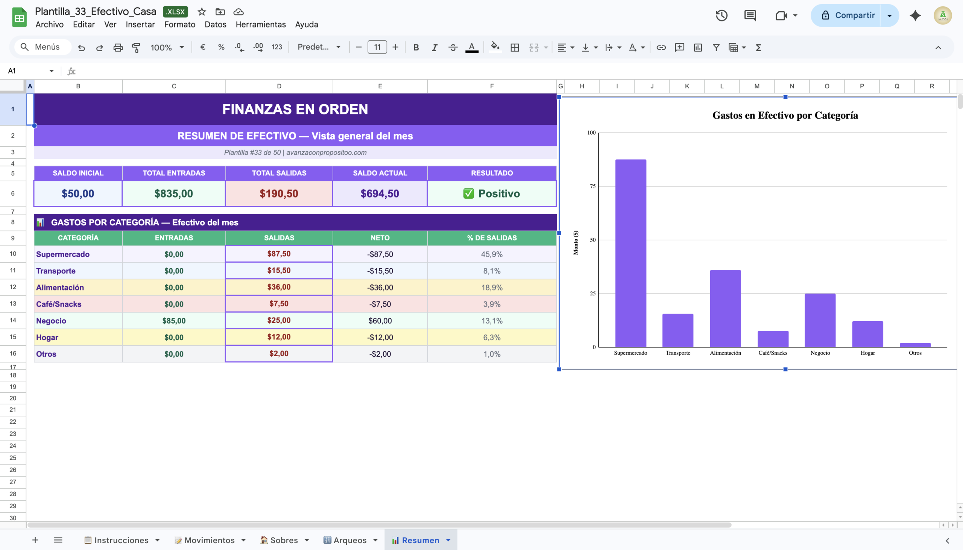This screenshot has width=963, height=550.
Task: Click the insert link icon
Action: point(661,47)
